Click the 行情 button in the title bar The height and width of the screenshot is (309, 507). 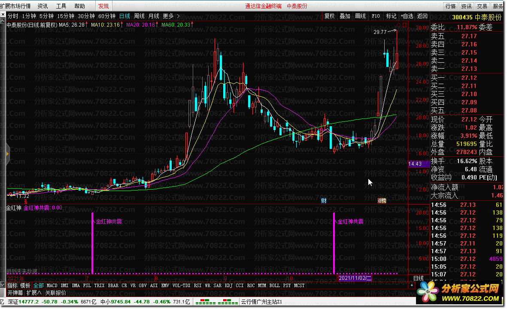[x=450, y=6]
